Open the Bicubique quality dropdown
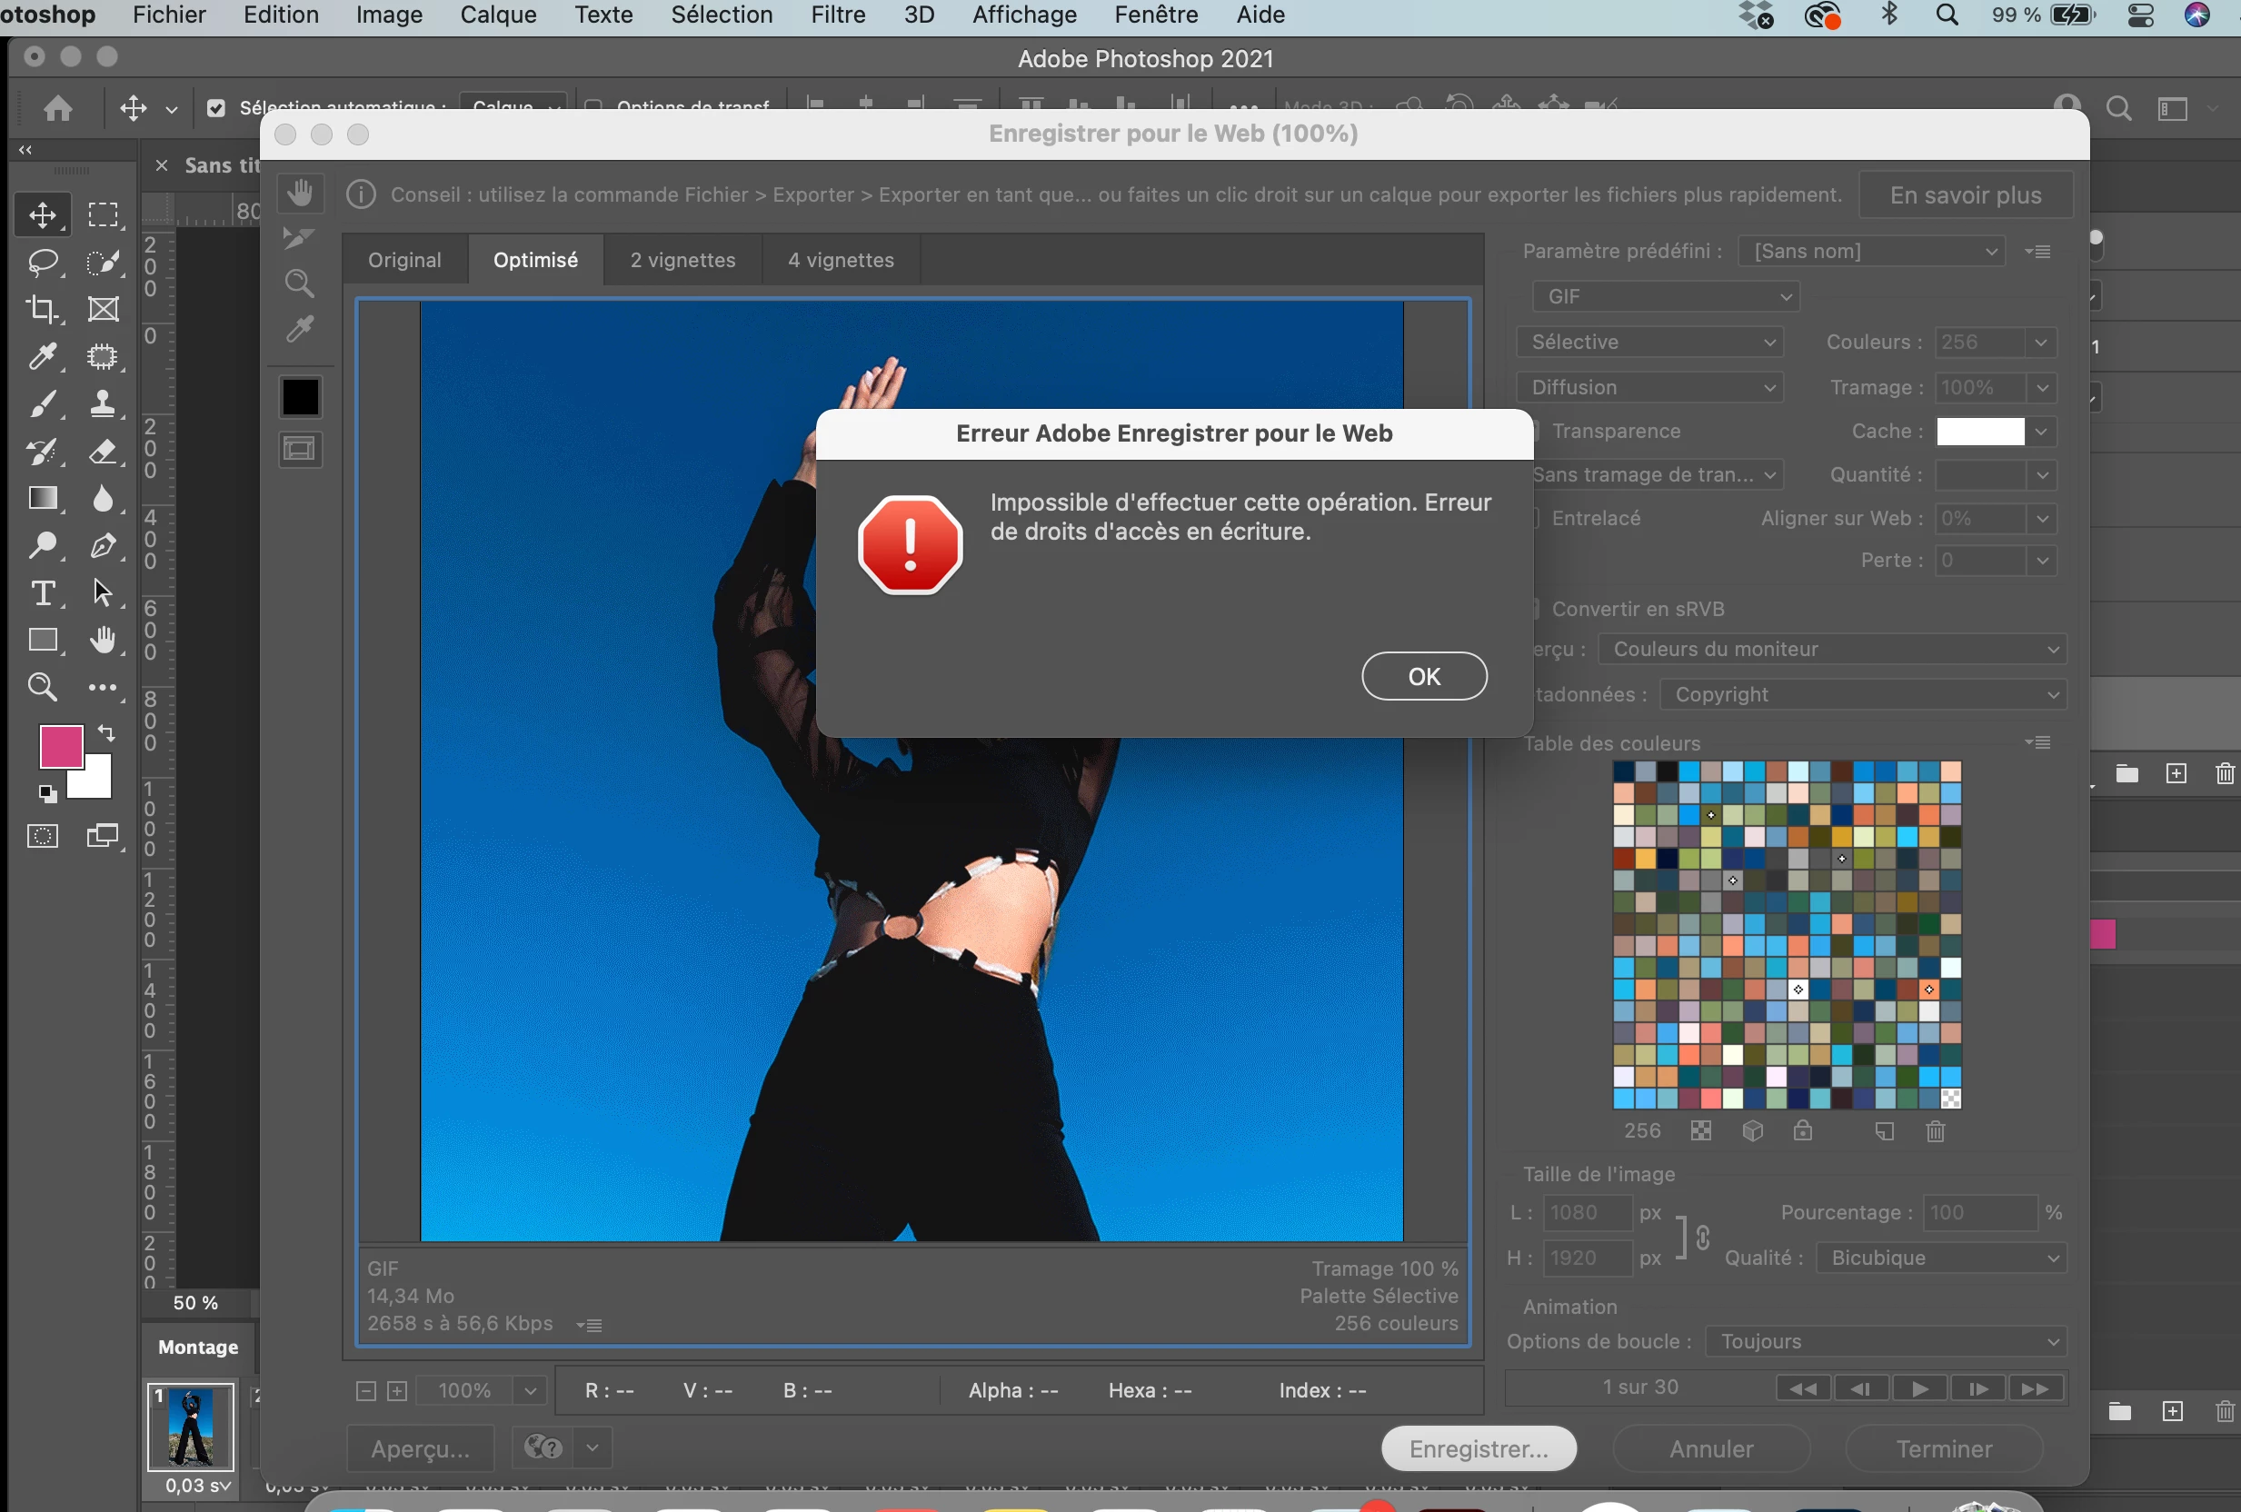This screenshot has width=2241, height=1512. [x=1940, y=1258]
